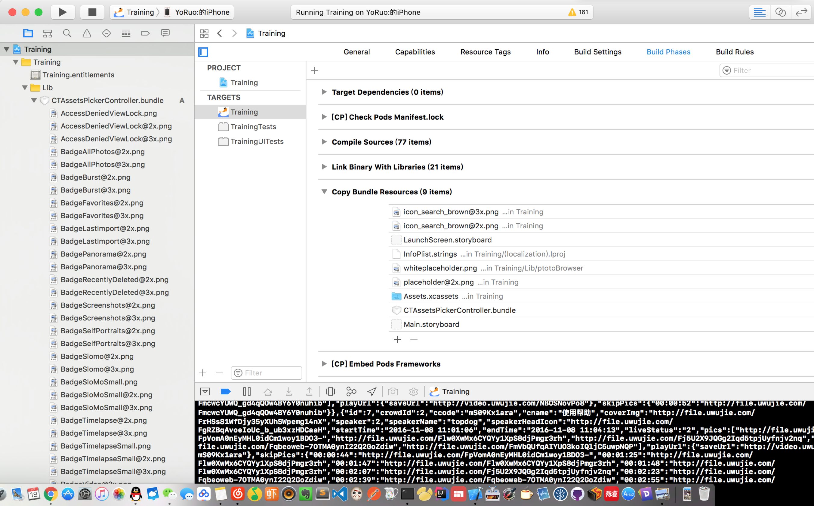Toggle breakpoints activation
This screenshot has width=814, height=506.
click(x=226, y=391)
